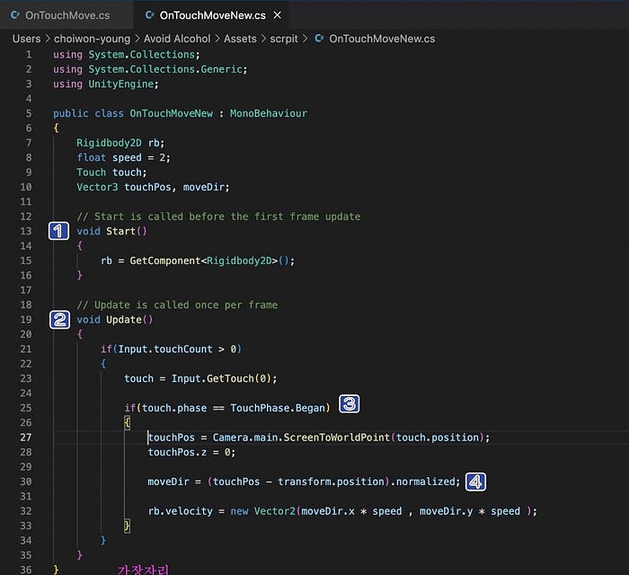Click the blue number 2 marker badge
Image resolution: width=629 pixels, height=575 pixels.
click(x=59, y=320)
